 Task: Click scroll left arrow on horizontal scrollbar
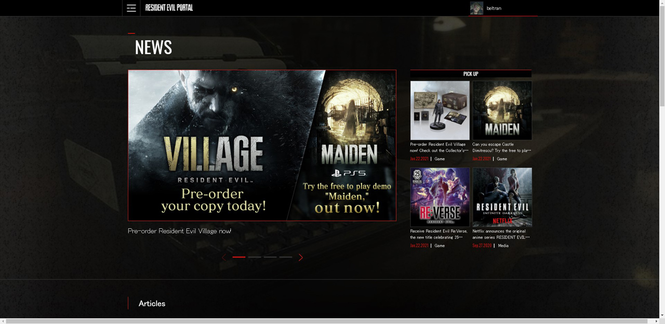tap(3, 321)
